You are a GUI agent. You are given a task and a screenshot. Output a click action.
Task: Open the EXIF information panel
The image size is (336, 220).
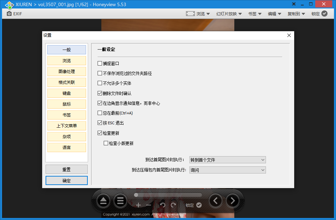click(x=14, y=14)
